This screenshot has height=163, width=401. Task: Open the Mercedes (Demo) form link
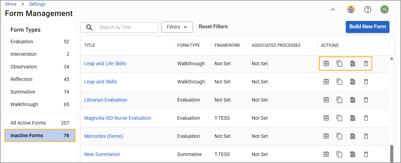click(103, 136)
